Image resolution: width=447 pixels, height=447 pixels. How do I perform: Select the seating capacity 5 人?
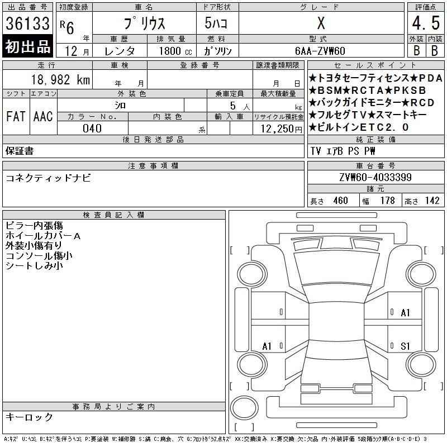click(240, 106)
